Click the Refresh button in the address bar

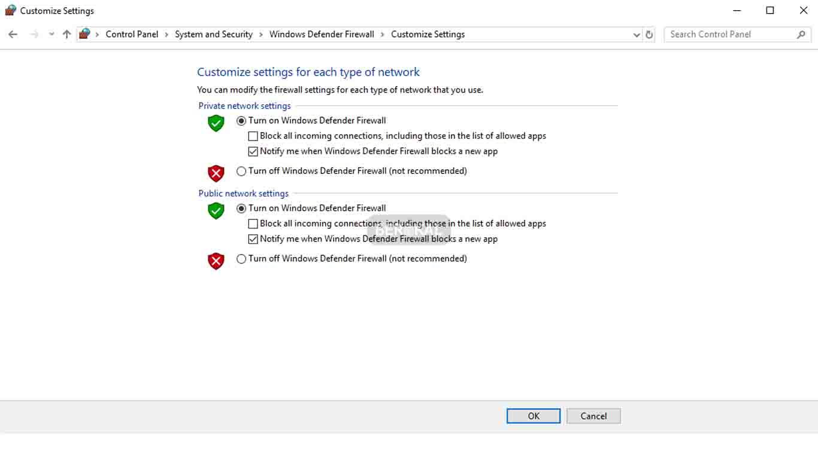649,35
